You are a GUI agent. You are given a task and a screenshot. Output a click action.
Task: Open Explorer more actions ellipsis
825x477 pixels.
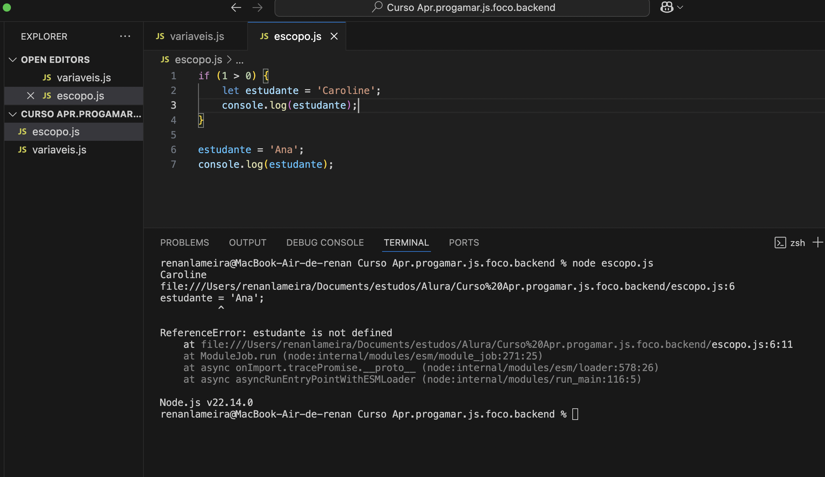pyautogui.click(x=125, y=36)
